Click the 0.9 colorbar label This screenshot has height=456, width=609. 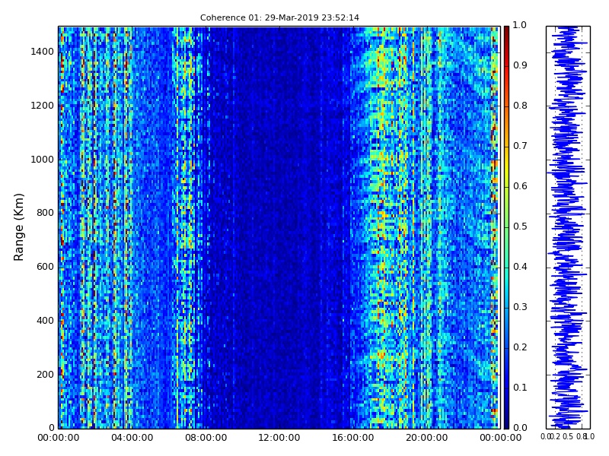pos(520,65)
